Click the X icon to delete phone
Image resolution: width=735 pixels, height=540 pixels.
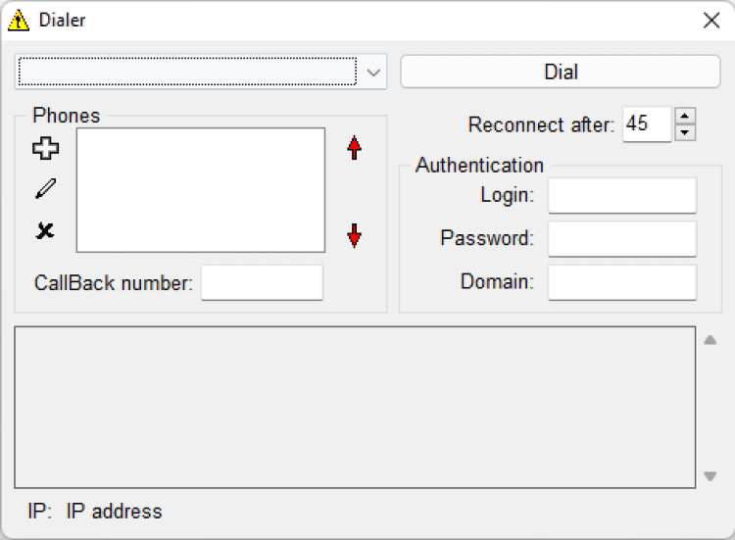pyautogui.click(x=45, y=231)
